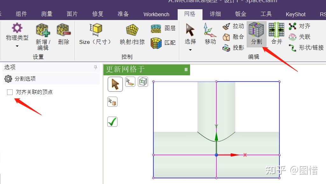The width and height of the screenshot is (326, 184).
Task: Open the KeyShot ribbon tab
Action: tap(295, 14)
